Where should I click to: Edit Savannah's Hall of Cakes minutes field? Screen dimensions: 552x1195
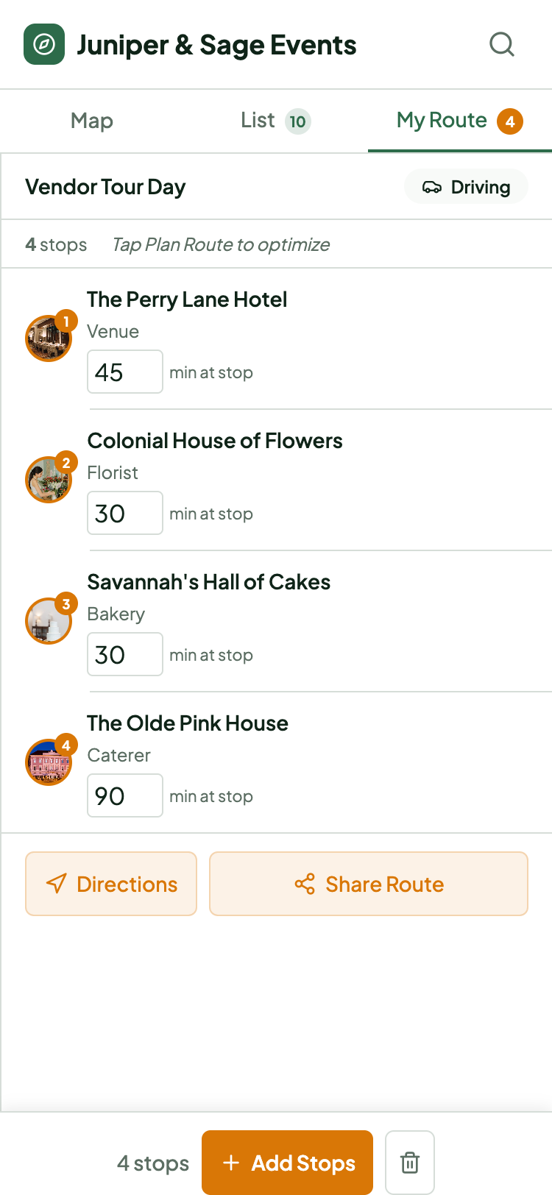tap(124, 654)
